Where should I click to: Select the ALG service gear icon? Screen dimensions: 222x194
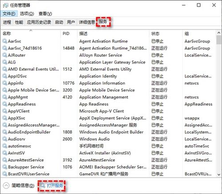point(5,62)
